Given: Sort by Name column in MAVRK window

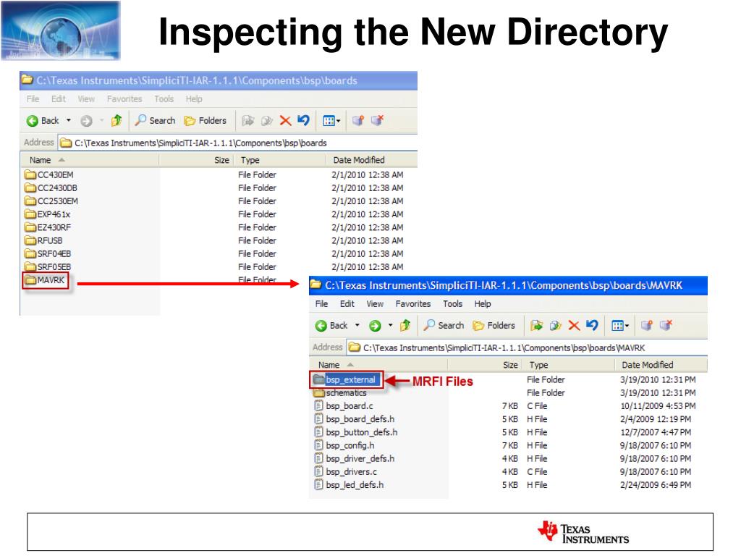Looking at the screenshot, I should [x=378, y=365].
